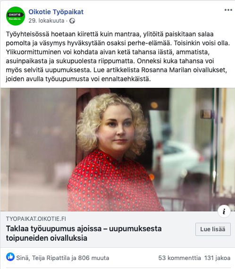Viewport: 235px width, 269px height.
Task: Open the 53 kommenttia count
Action: coord(179,258)
